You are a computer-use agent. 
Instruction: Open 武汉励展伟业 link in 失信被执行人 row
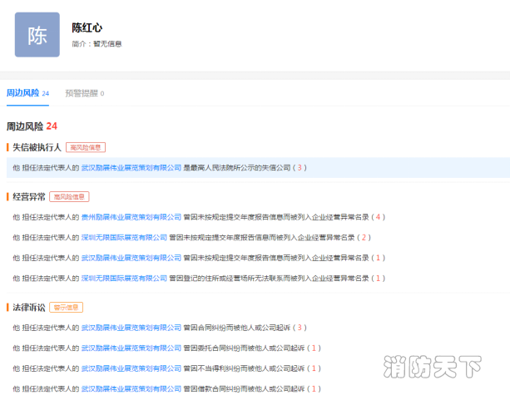[131, 167]
